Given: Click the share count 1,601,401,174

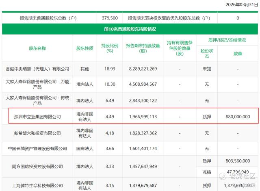Looking at the screenshot, I should 143,148.
